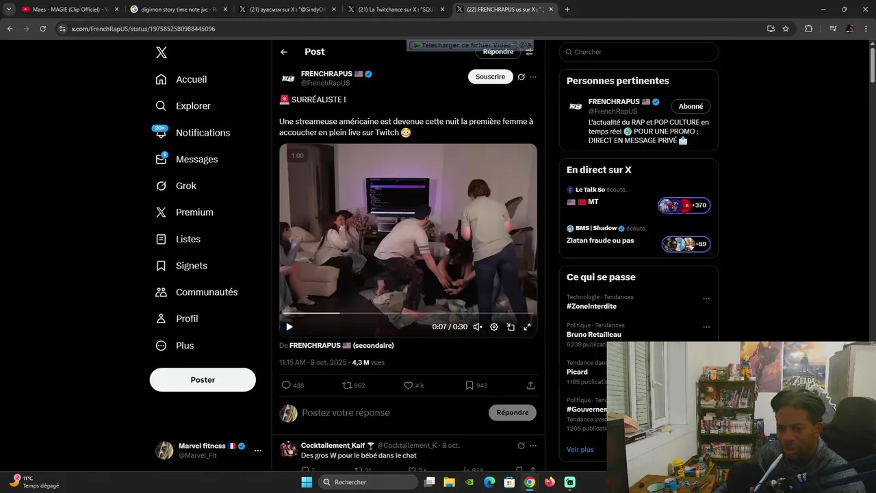The height and width of the screenshot is (493, 876).
Task: Click Abonné button for FRENCHRAPUS
Action: tap(691, 106)
